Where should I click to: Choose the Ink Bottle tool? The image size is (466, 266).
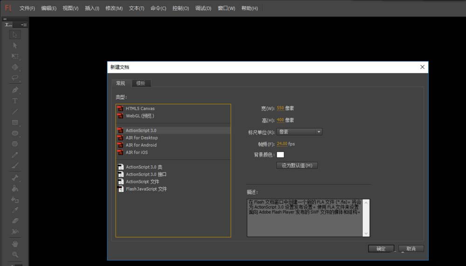[14, 199]
